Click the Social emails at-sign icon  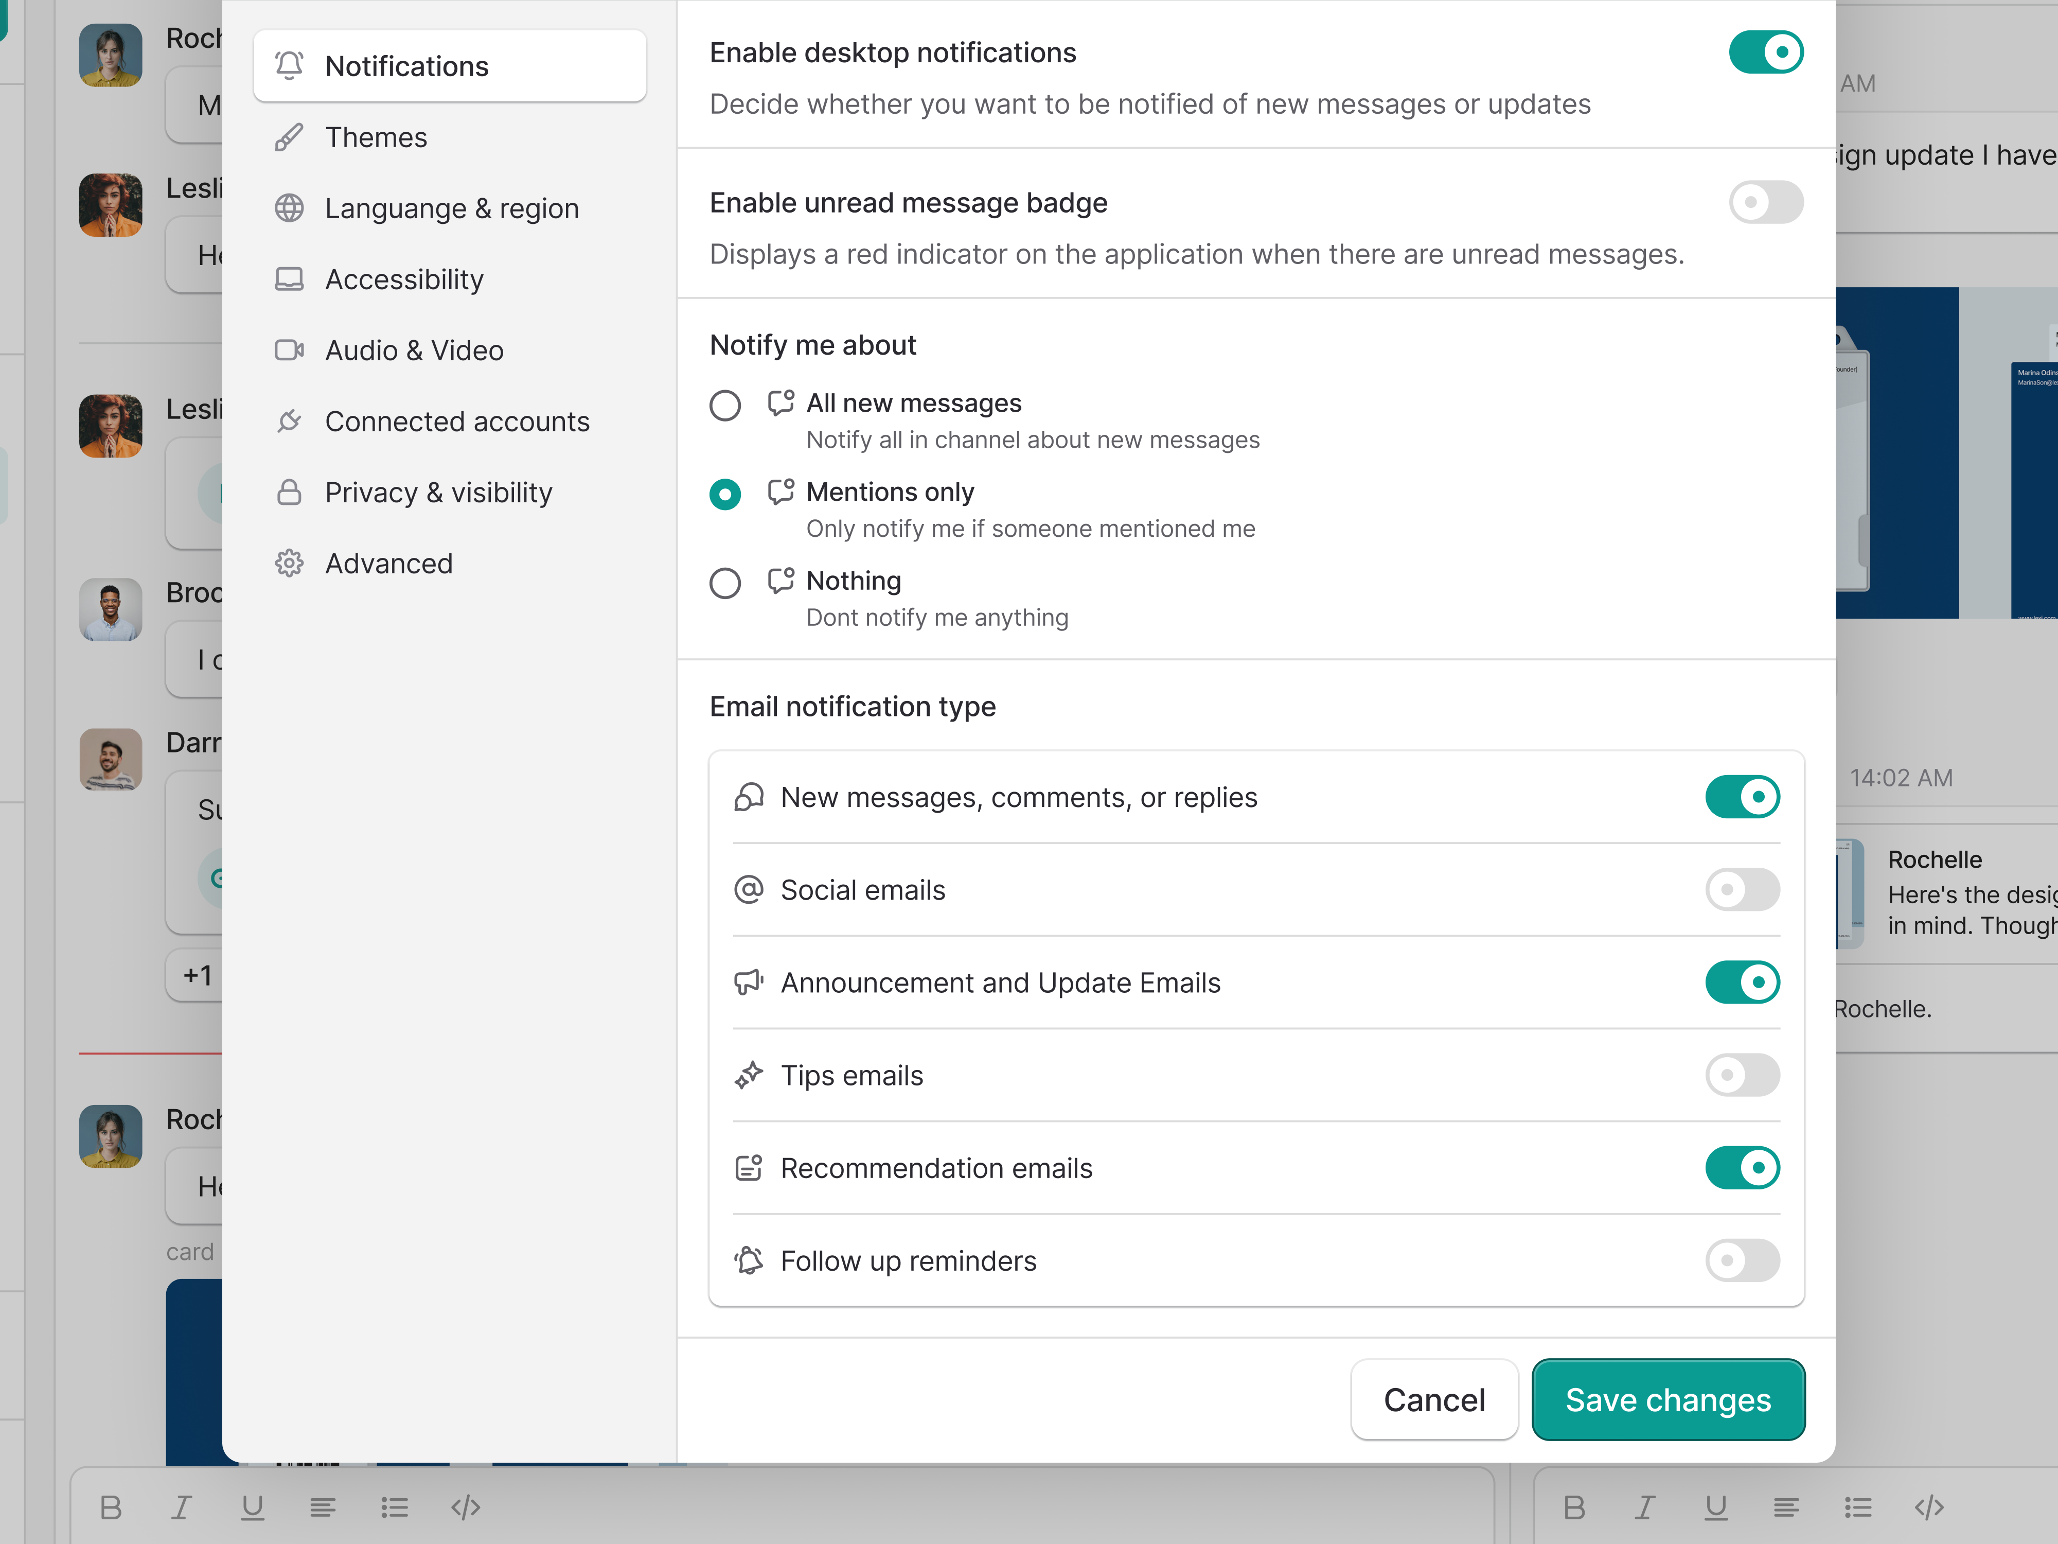pyautogui.click(x=748, y=890)
